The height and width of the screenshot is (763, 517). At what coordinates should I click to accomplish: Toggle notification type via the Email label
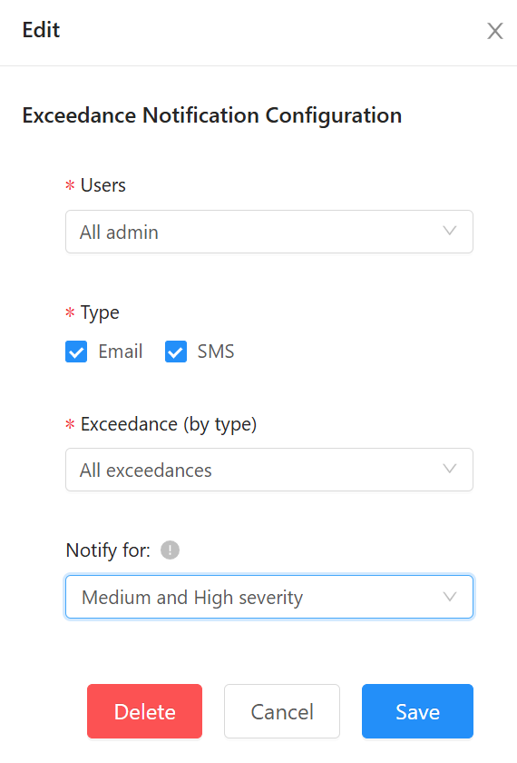tap(121, 352)
